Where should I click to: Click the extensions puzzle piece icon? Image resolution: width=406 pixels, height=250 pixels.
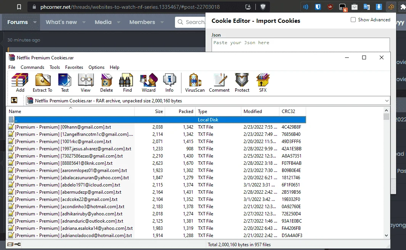point(403,7)
